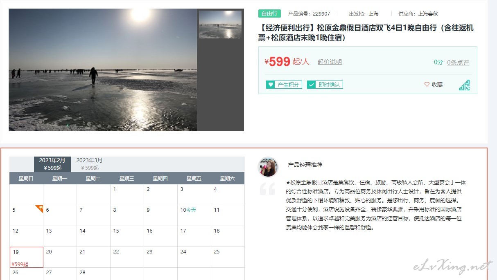This screenshot has width=497, height=280.
Task: Select the 28th on the calendar
Action: point(93,273)
